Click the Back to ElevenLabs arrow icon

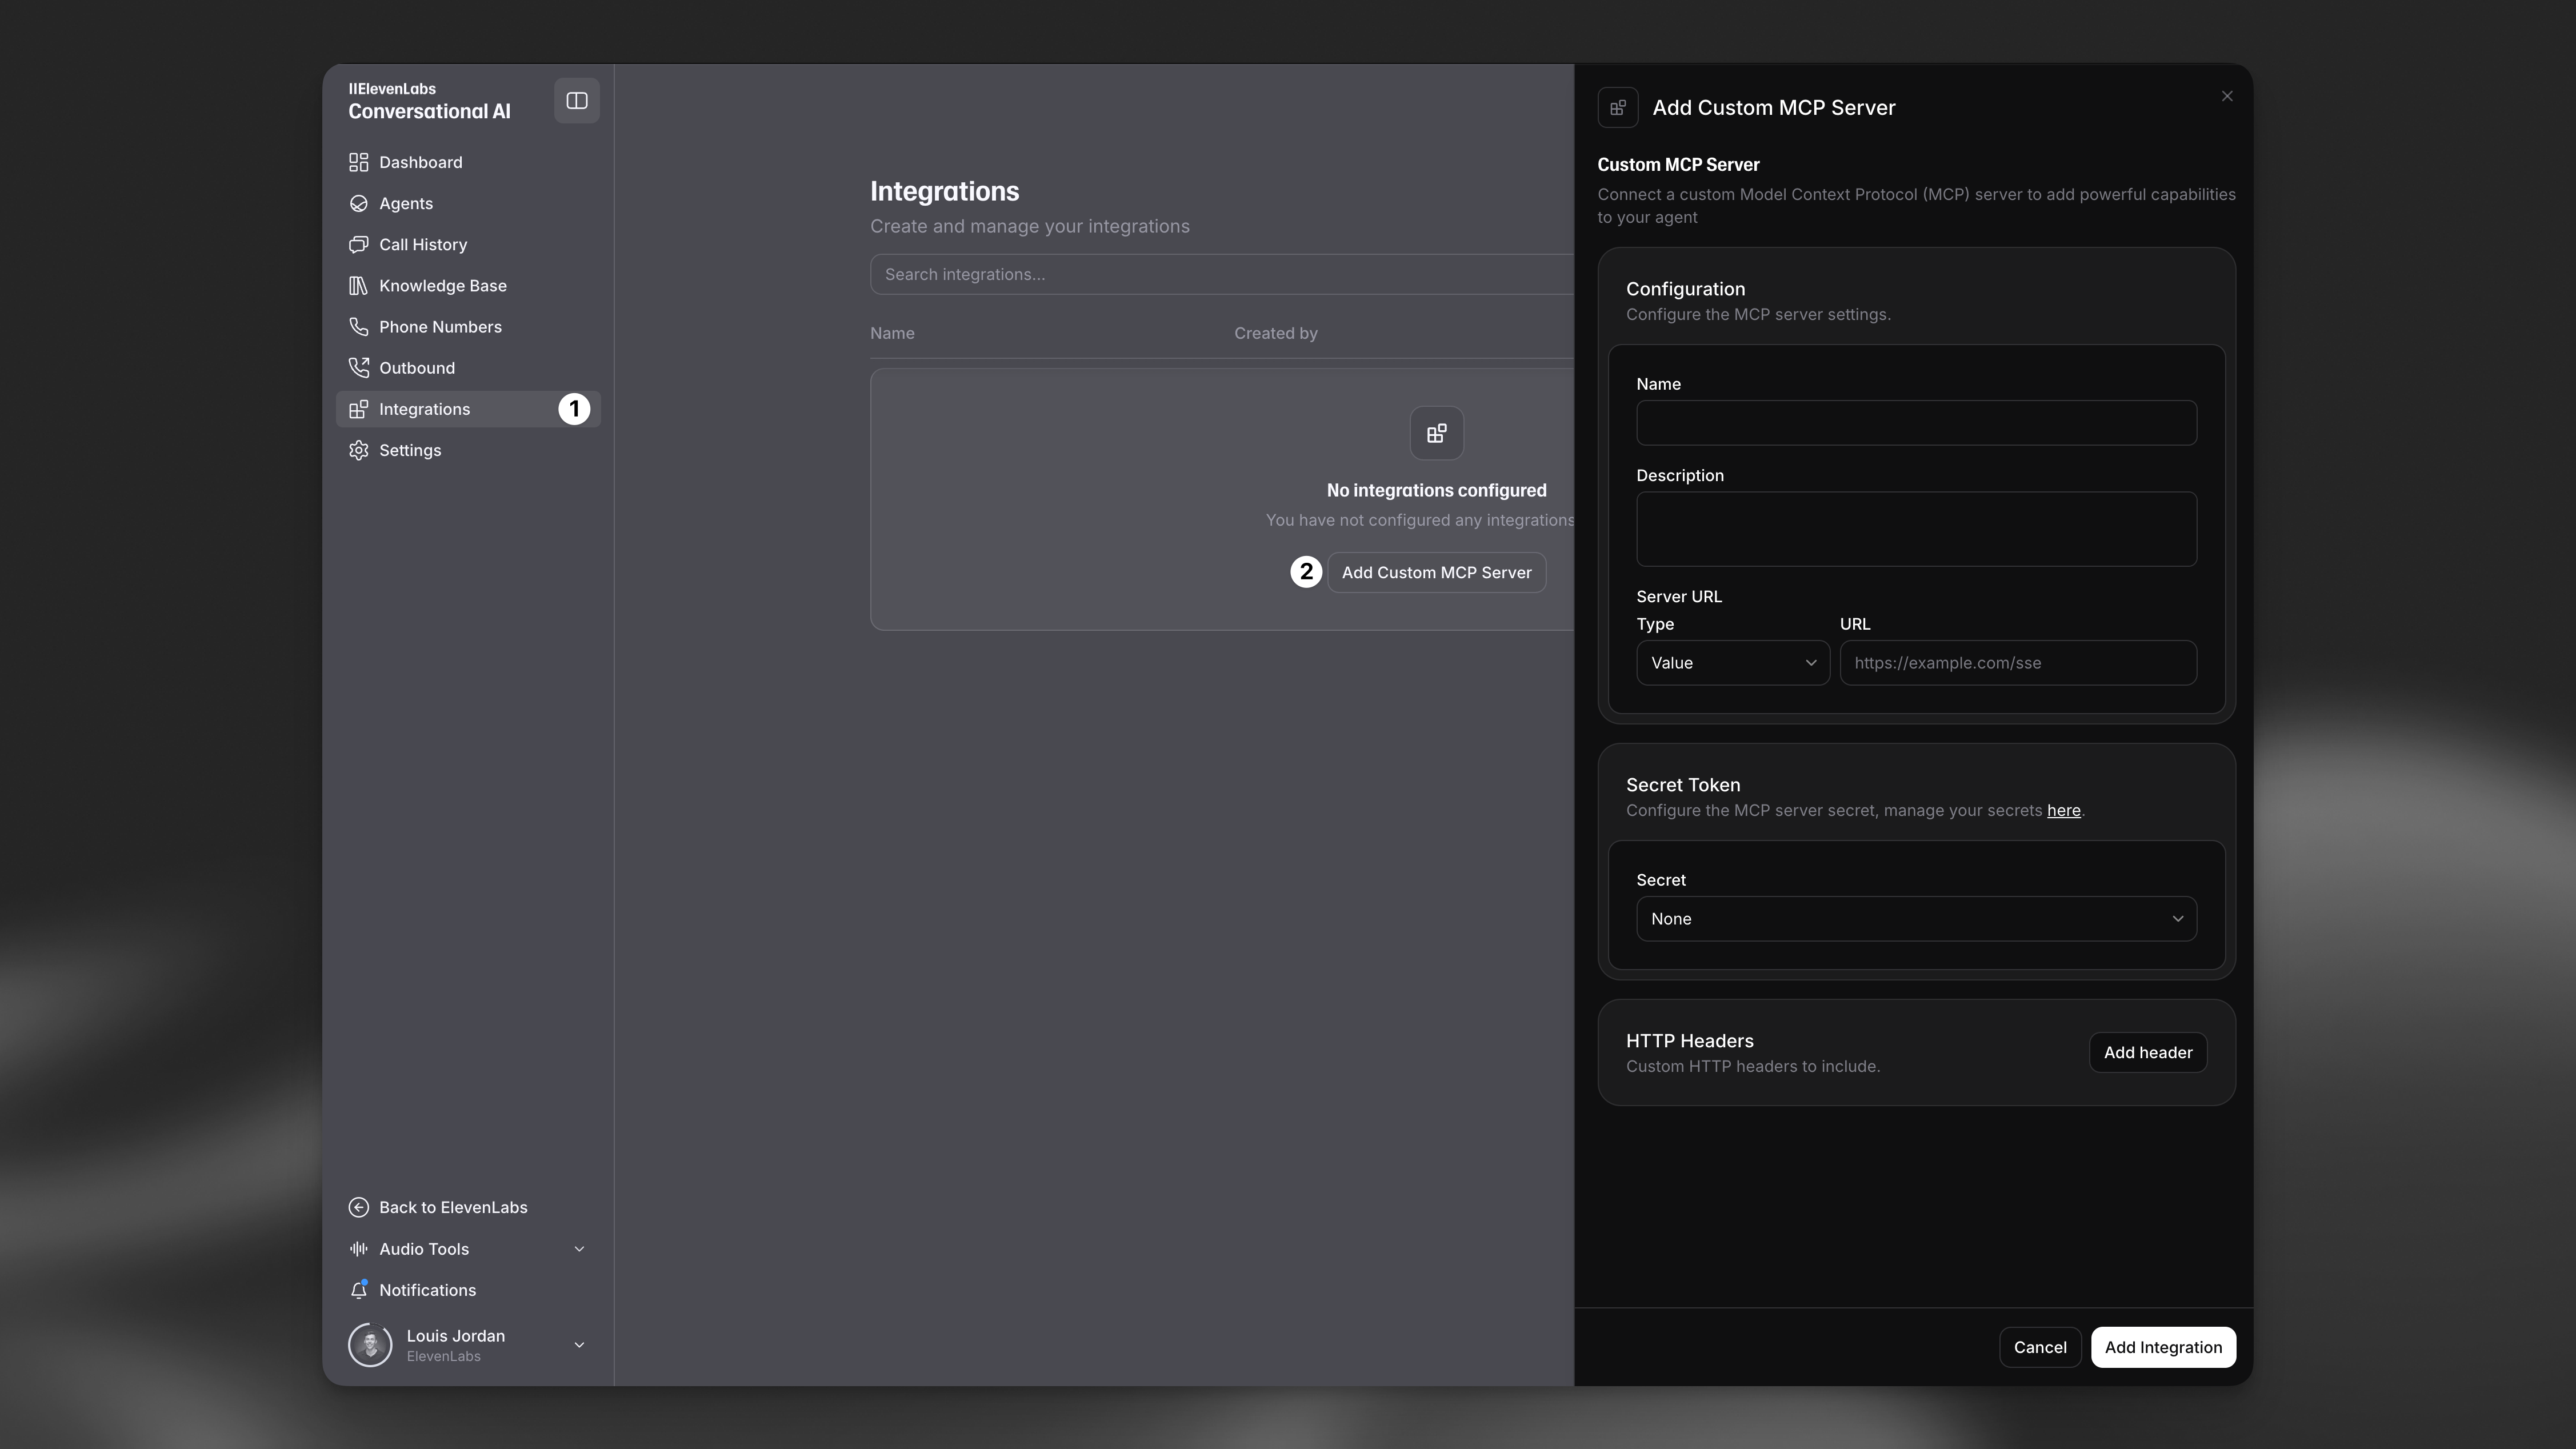359,1207
